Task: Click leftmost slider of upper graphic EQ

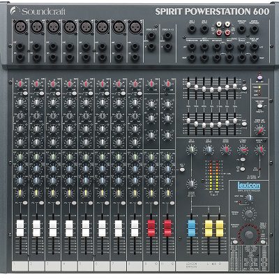Action: coord(188,84)
